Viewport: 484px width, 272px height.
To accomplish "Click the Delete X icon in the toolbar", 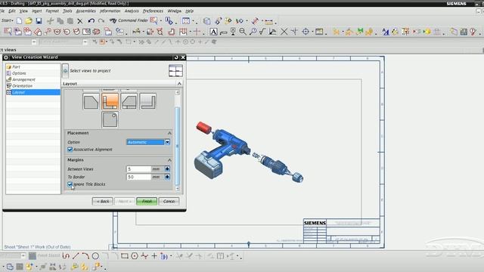I will [x=80, y=21].
